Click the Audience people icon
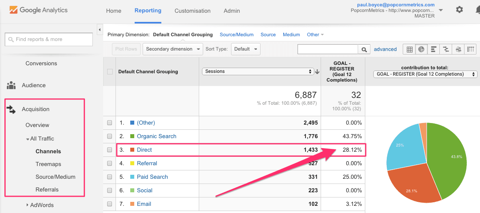The height and width of the screenshot is (213, 480). (x=11, y=85)
